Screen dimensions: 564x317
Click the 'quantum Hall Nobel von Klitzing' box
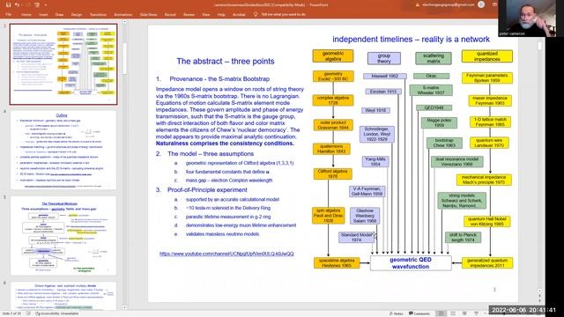[x=487, y=221]
